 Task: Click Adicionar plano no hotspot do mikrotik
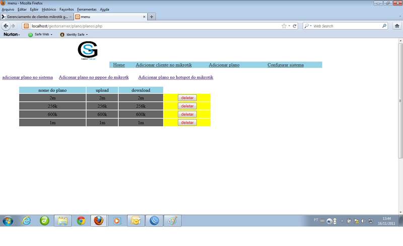pos(176,77)
